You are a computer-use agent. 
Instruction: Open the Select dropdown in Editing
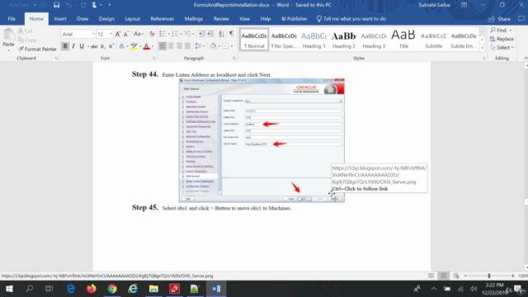click(502, 48)
